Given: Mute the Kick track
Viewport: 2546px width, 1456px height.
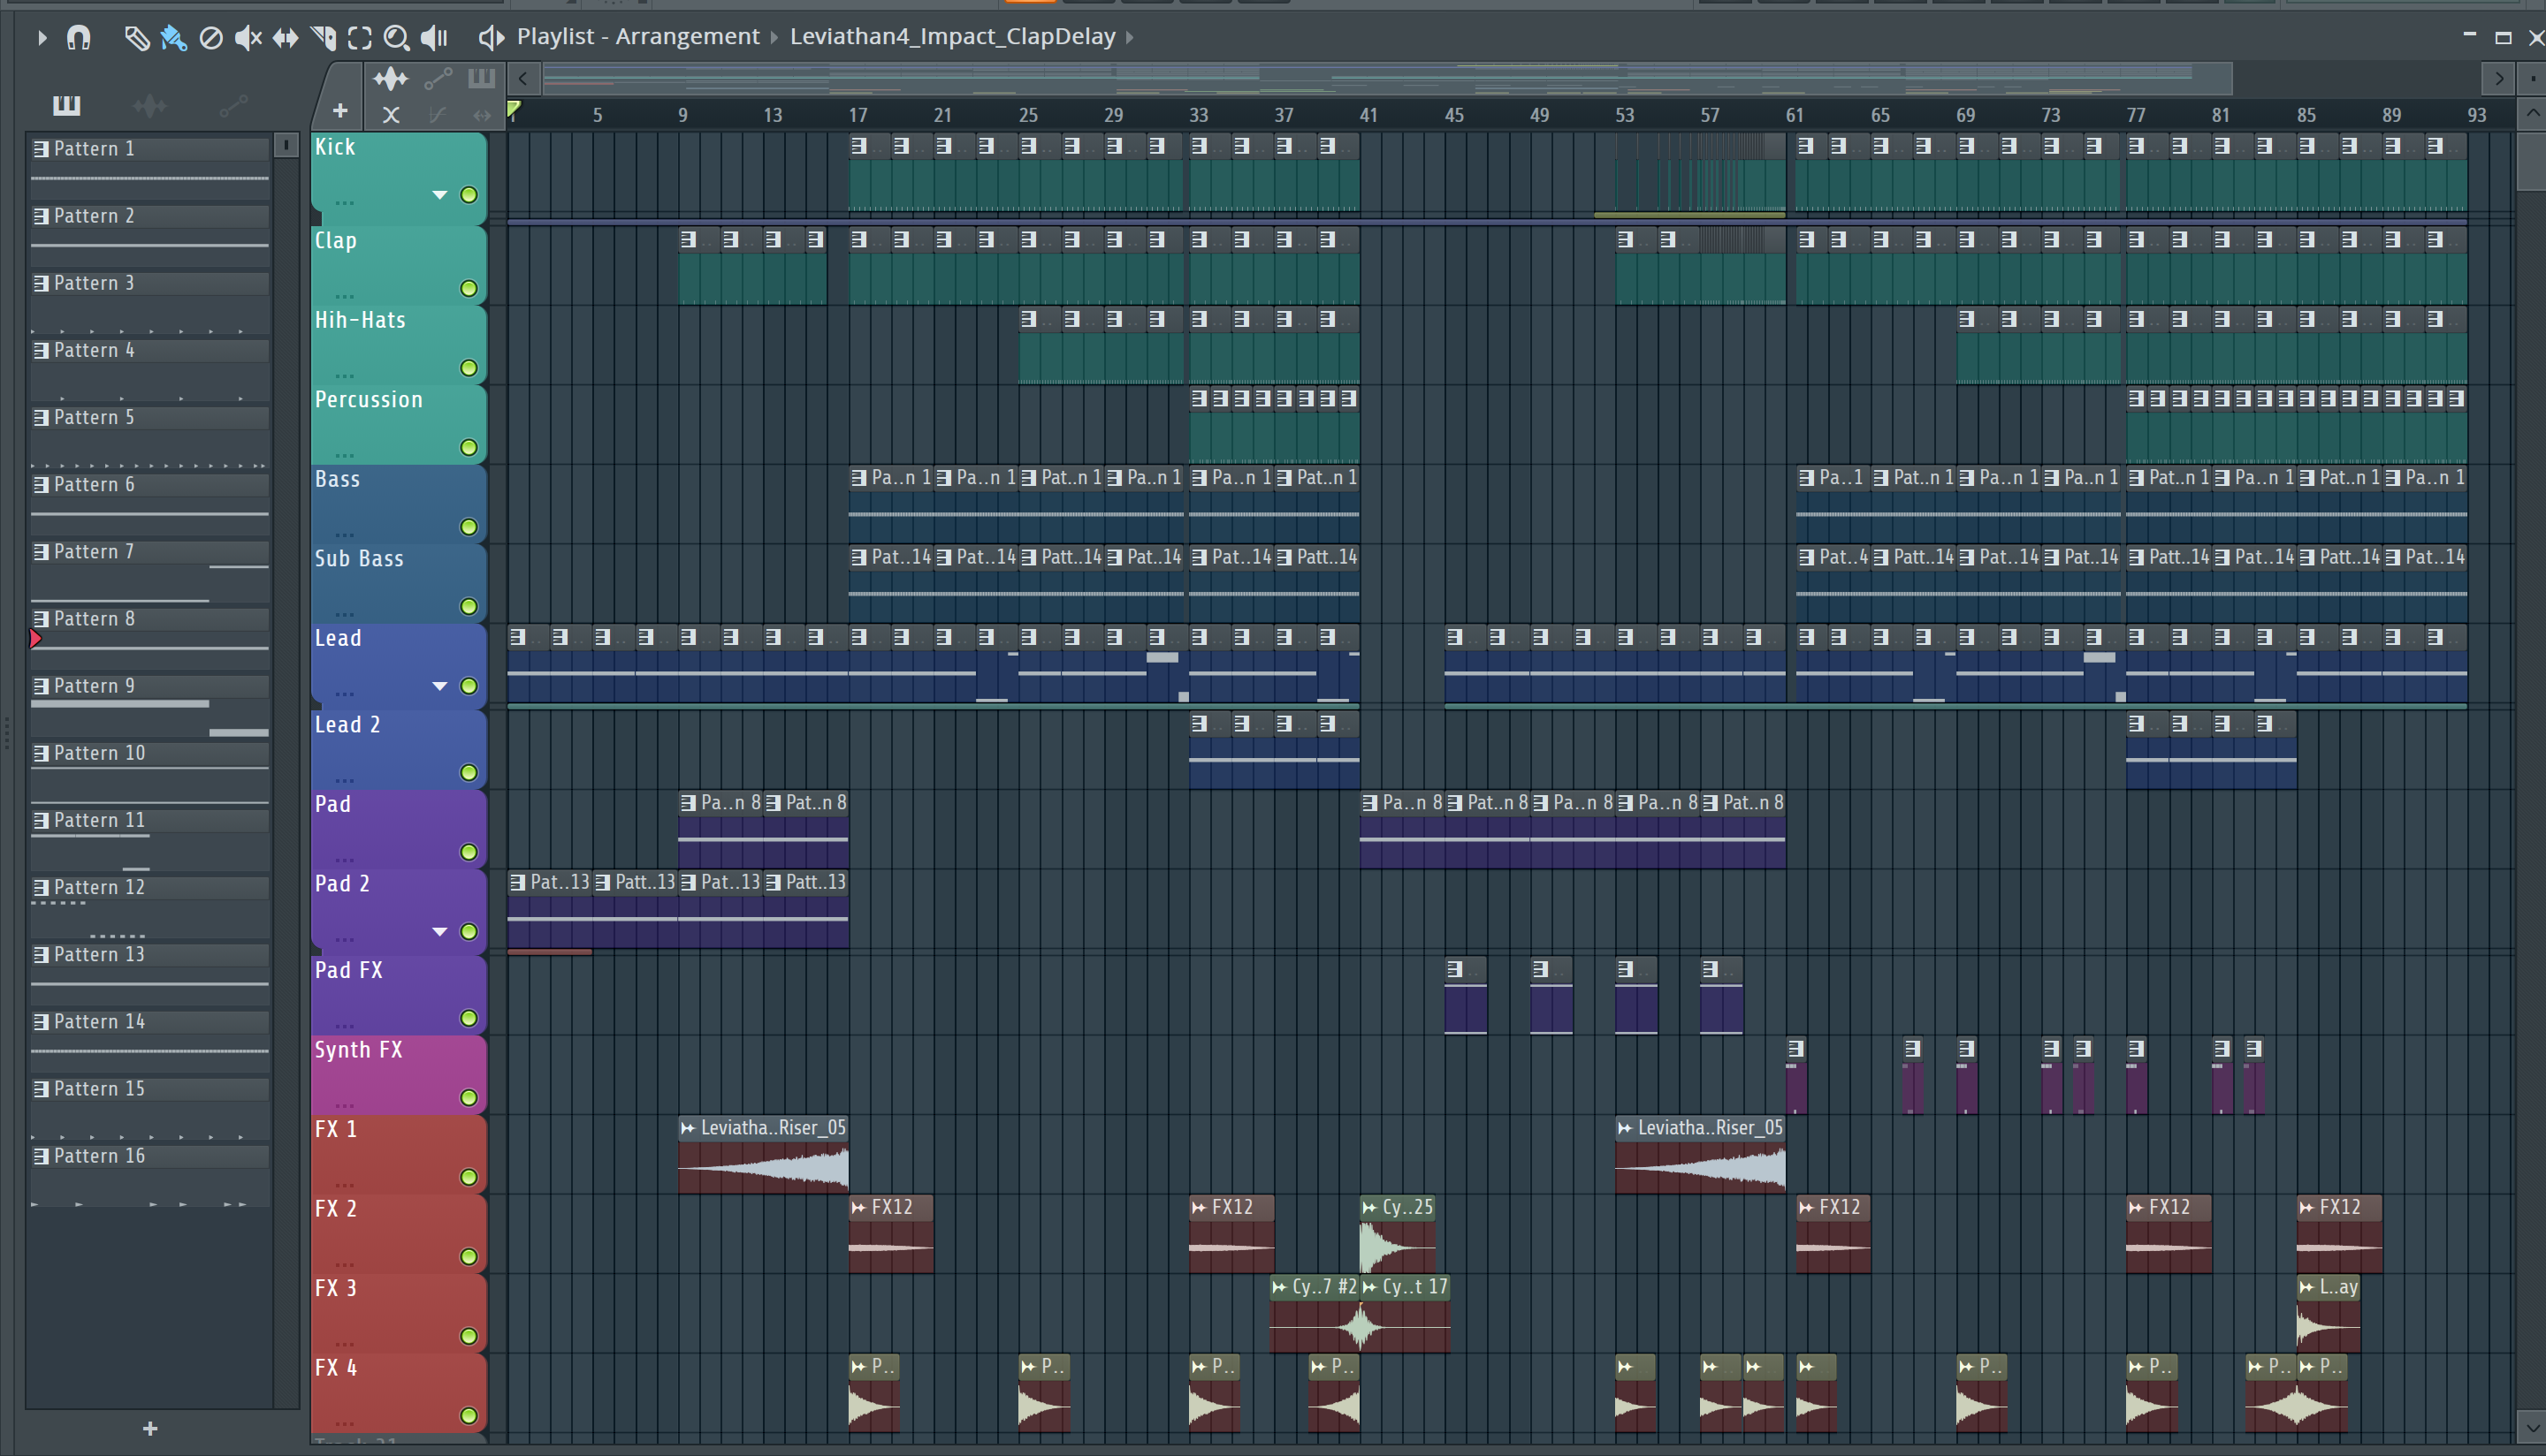Looking at the screenshot, I should tap(469, 195).
